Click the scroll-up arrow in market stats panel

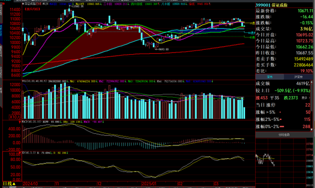pos(311,82)
